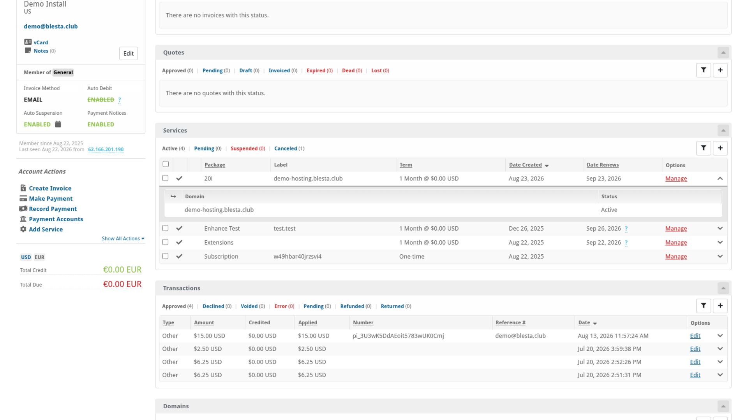748x420 pixels.
Task: Open IP address 62.166.201.190 link
Action: [106, 149]
